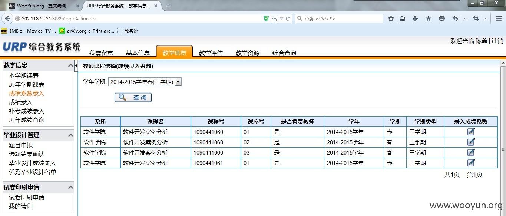This screenshot has width=506, height=216.
Task: Open 选题结果确认 in the sidebar
Action: click(x=27, y=154)
